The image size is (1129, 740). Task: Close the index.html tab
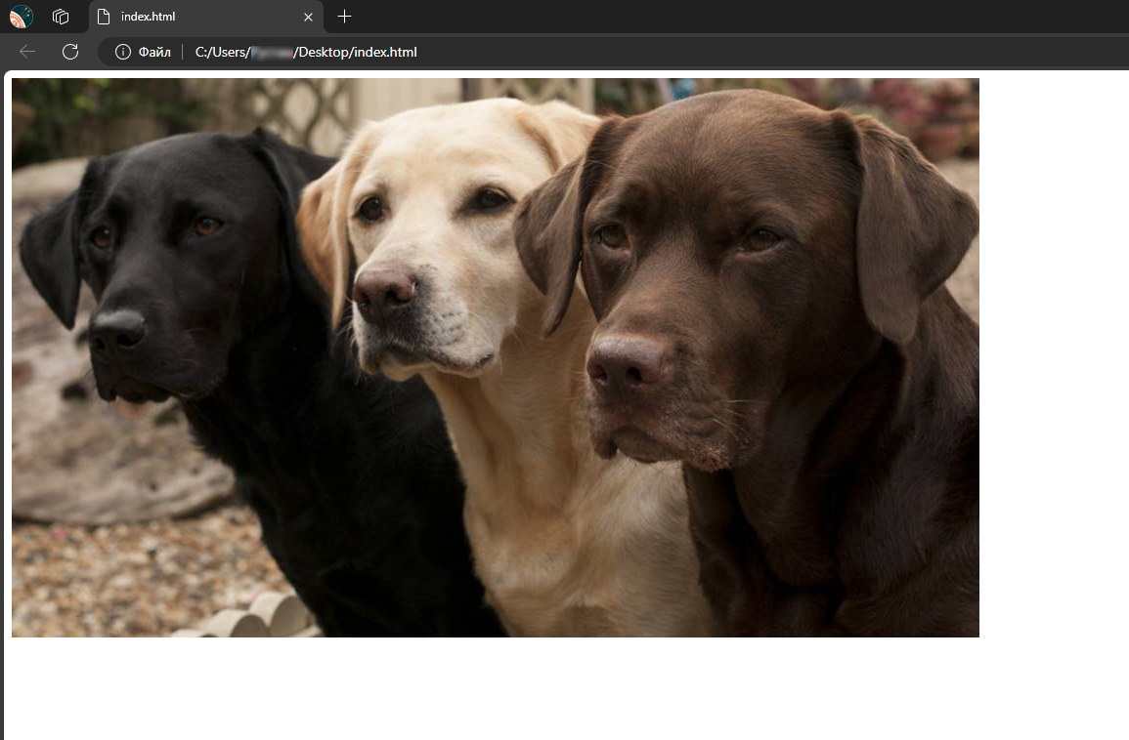(x=308, y=17)
